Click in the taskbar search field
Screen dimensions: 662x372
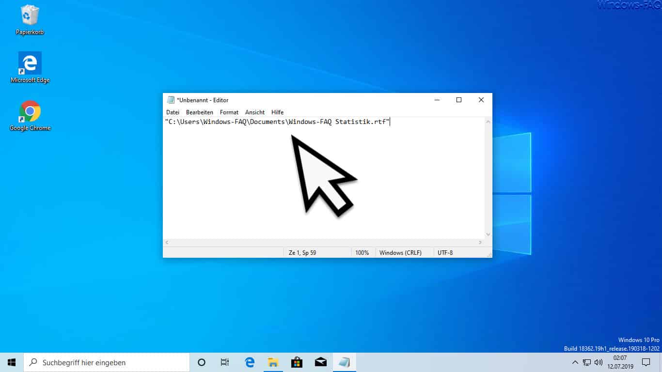point(107,362)
